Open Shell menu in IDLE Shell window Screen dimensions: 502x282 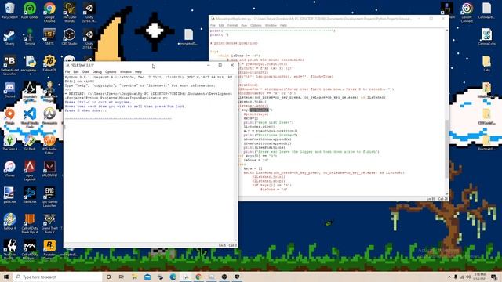(x=85, y=71)
